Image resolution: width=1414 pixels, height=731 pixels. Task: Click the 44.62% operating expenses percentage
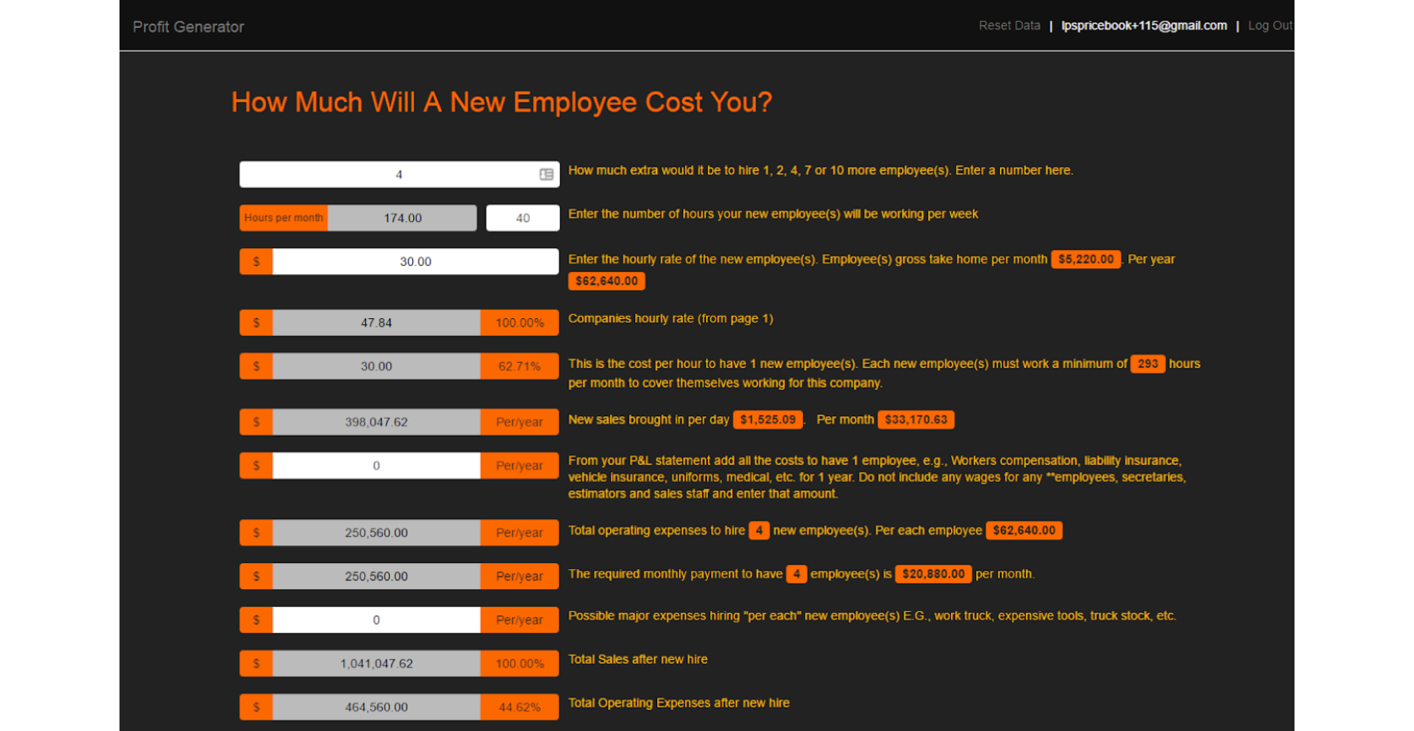[519, 707]
